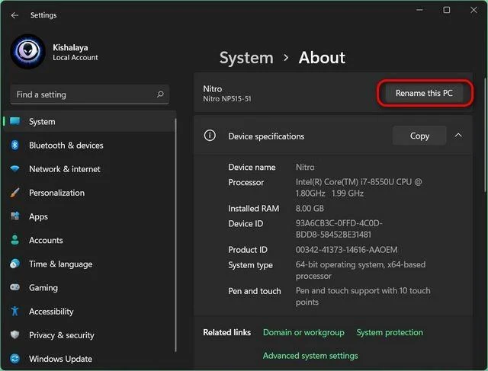Click the search magnifier icon
This screenshot has width=488, height=371.
pos(160,94)
